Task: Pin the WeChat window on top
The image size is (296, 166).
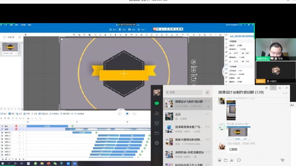Action: click(x=266, y=88)
